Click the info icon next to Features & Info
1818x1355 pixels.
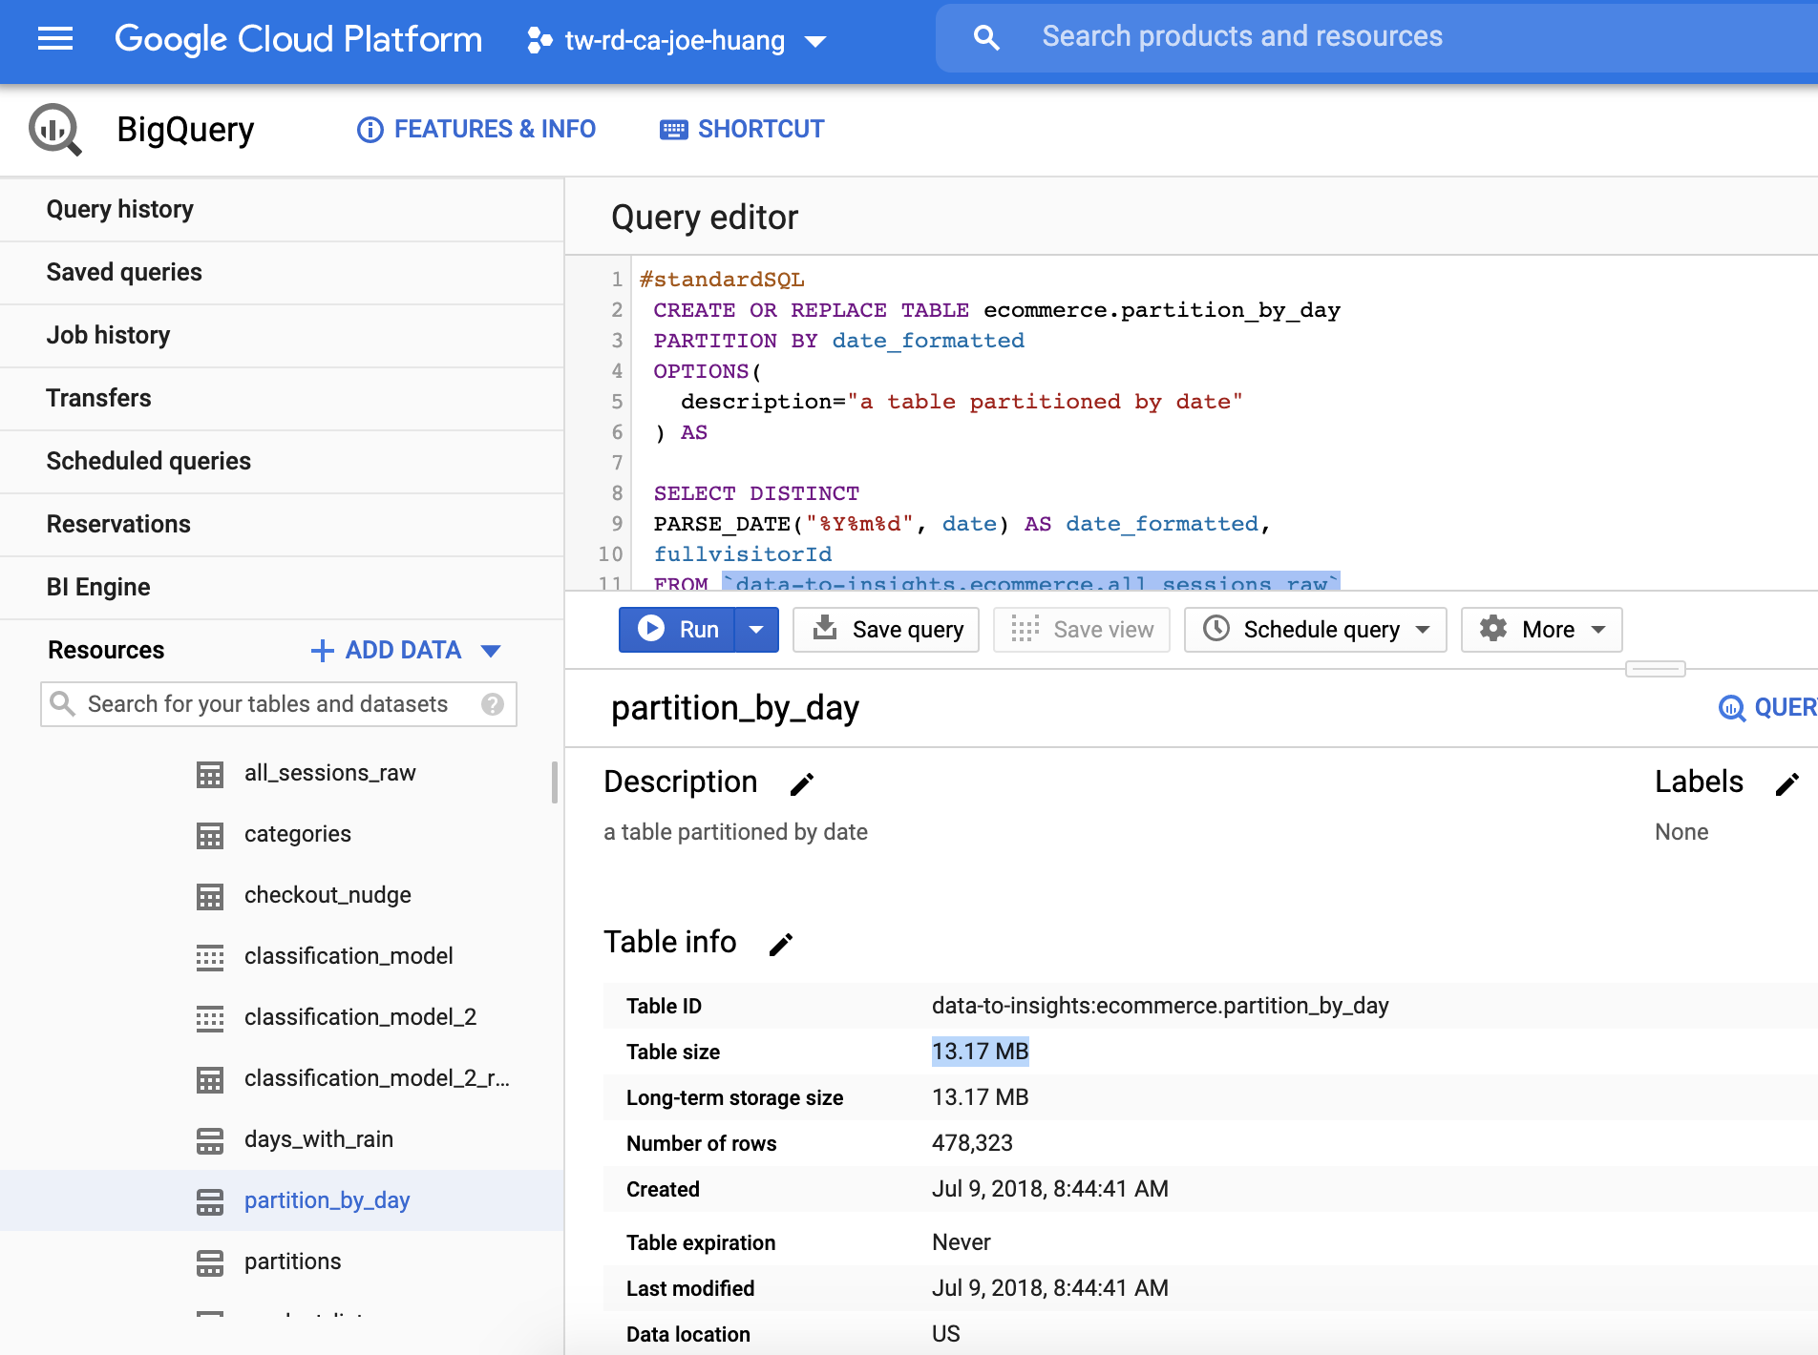point(370,130)
